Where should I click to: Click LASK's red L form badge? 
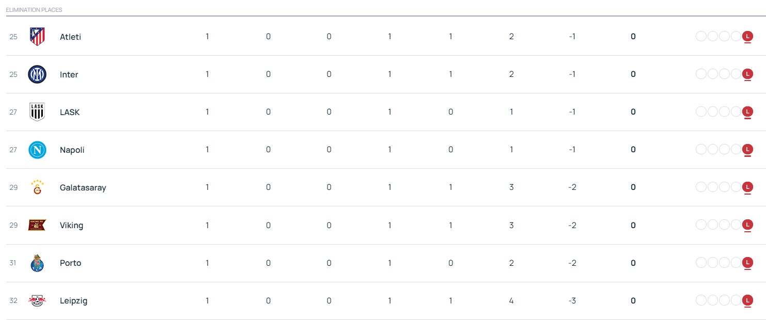[x=747, y=112]
